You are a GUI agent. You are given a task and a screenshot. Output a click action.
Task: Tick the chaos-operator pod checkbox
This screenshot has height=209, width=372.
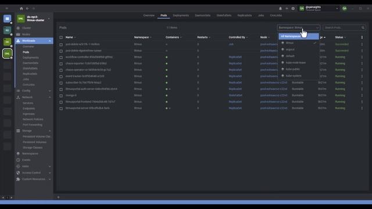(x=61, y=70)
